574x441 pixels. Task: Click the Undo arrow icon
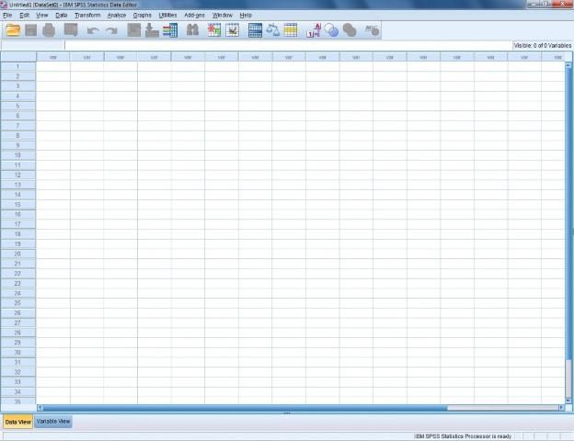tap(92, 30)
